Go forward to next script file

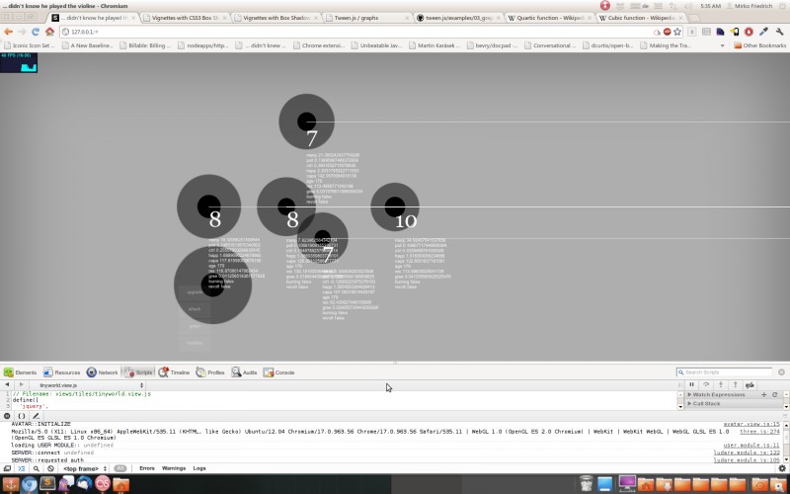pyautogui.click(x=21, y=385)
